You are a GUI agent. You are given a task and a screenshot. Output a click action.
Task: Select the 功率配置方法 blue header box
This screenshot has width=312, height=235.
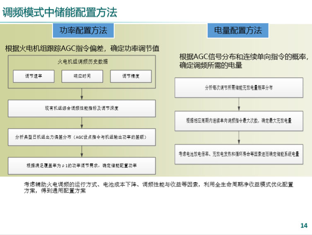click(83, 31)
